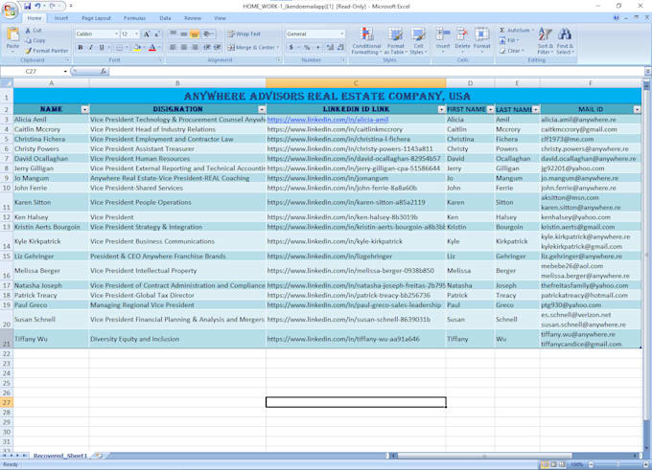652x470 pixels.
Task: Open Conditional Formatting menu
Action: tap(366, 41)
